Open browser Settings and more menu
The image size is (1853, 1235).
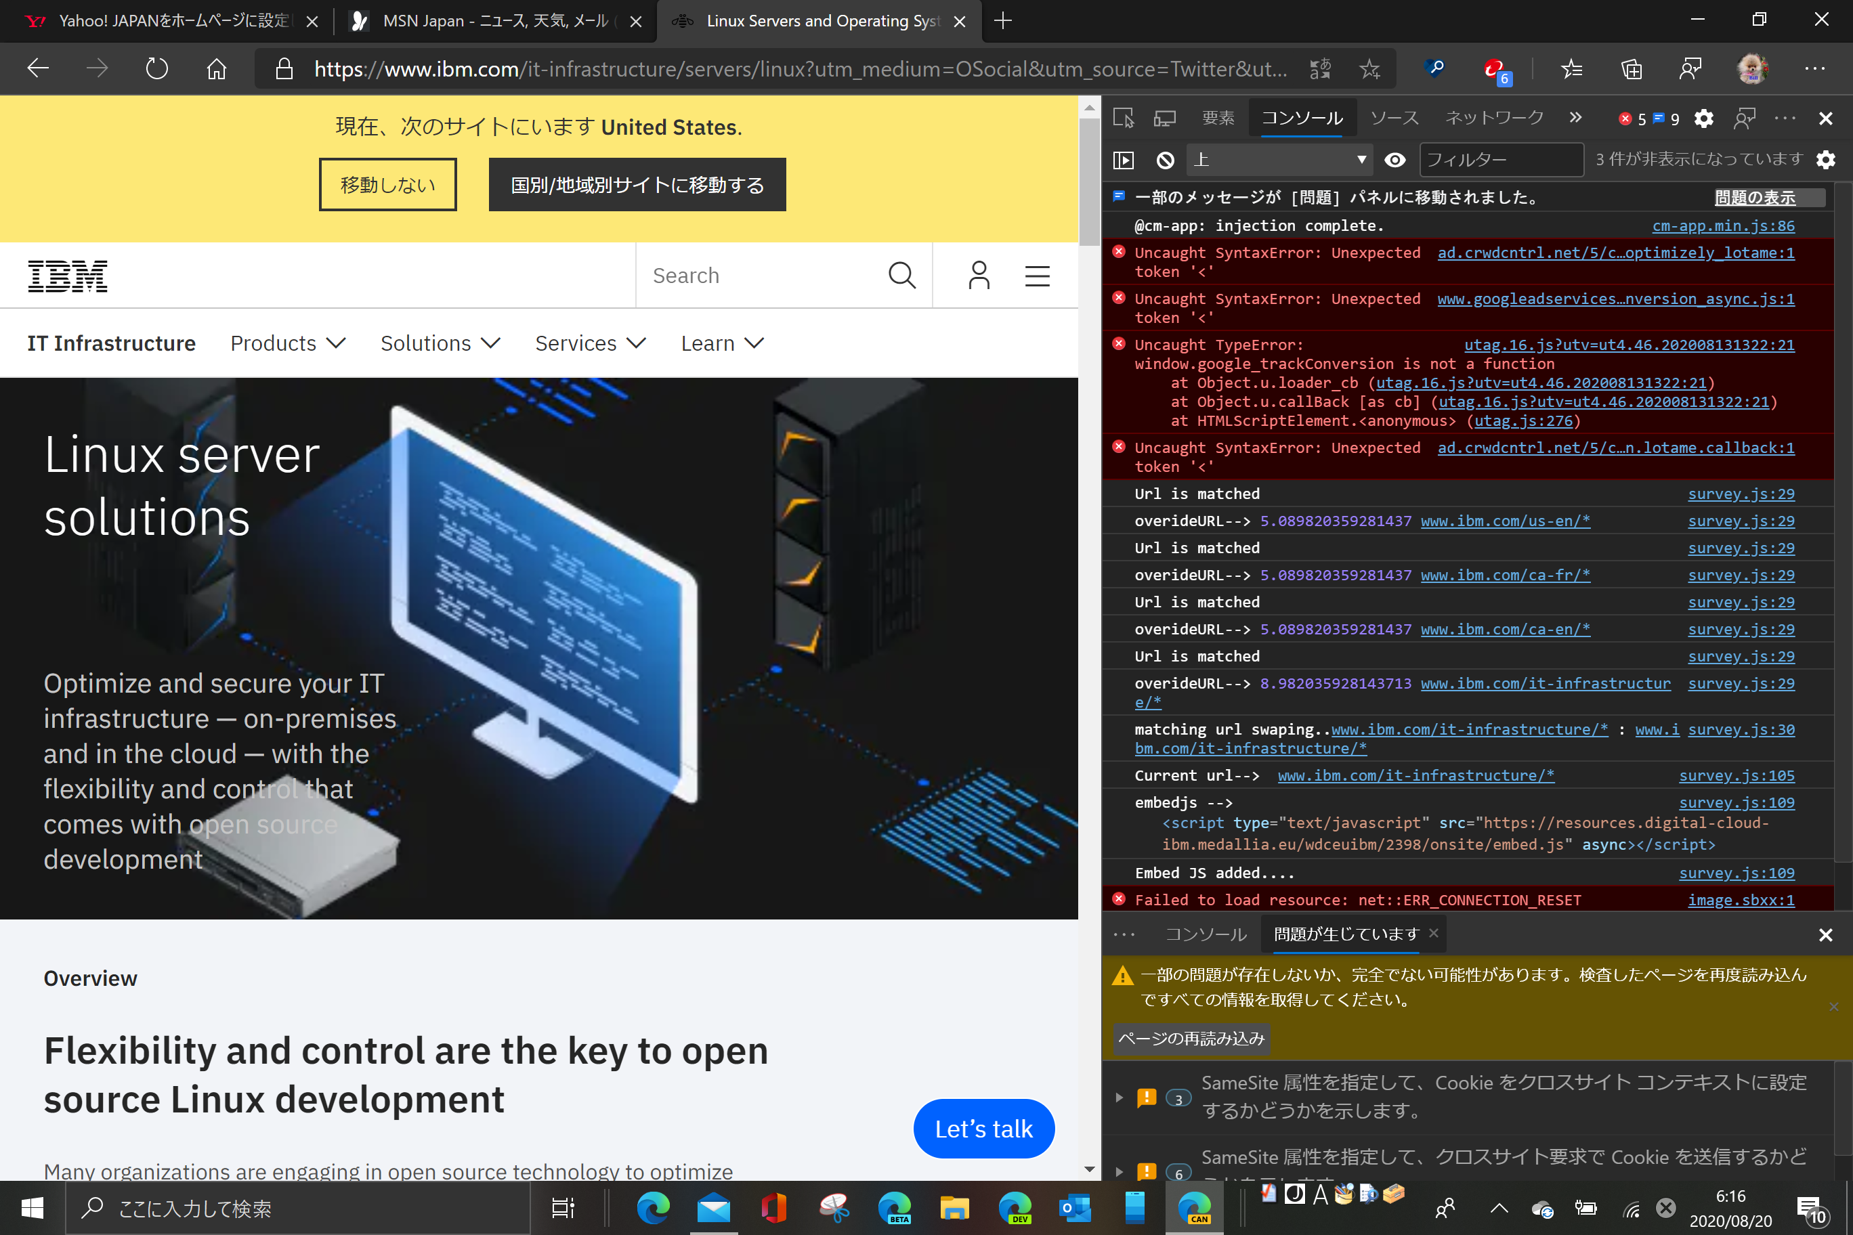click(1814, 69)
